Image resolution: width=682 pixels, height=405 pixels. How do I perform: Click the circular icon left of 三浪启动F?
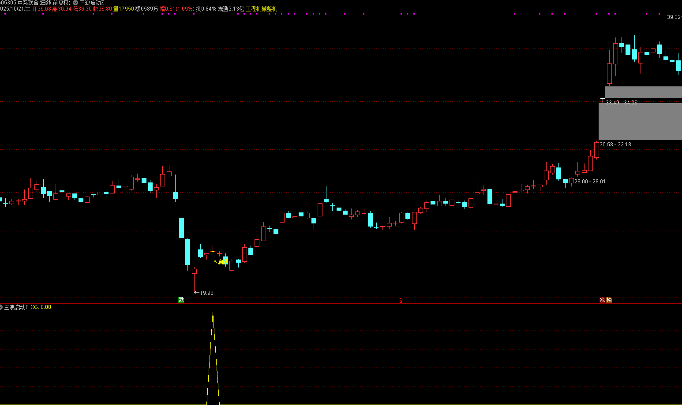(x=1, y=307)
